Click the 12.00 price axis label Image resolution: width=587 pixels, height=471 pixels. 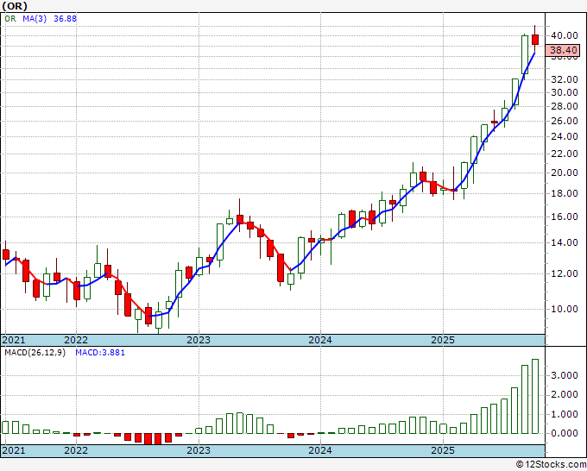tap(564, 273)
